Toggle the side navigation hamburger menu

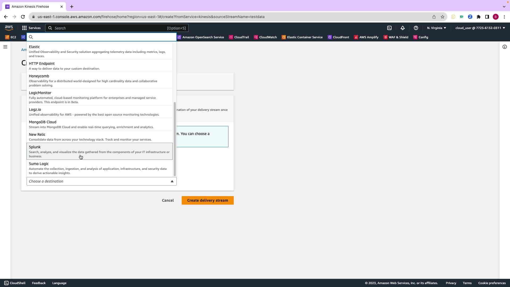(5, 47)
